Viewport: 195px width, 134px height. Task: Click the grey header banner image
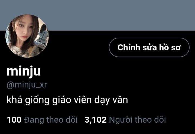click(x=97, y=15)
